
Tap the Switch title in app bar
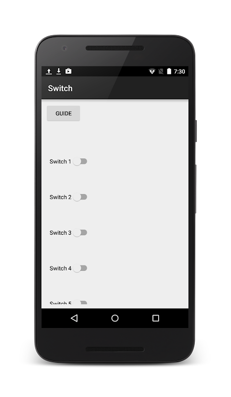point(60,88)
